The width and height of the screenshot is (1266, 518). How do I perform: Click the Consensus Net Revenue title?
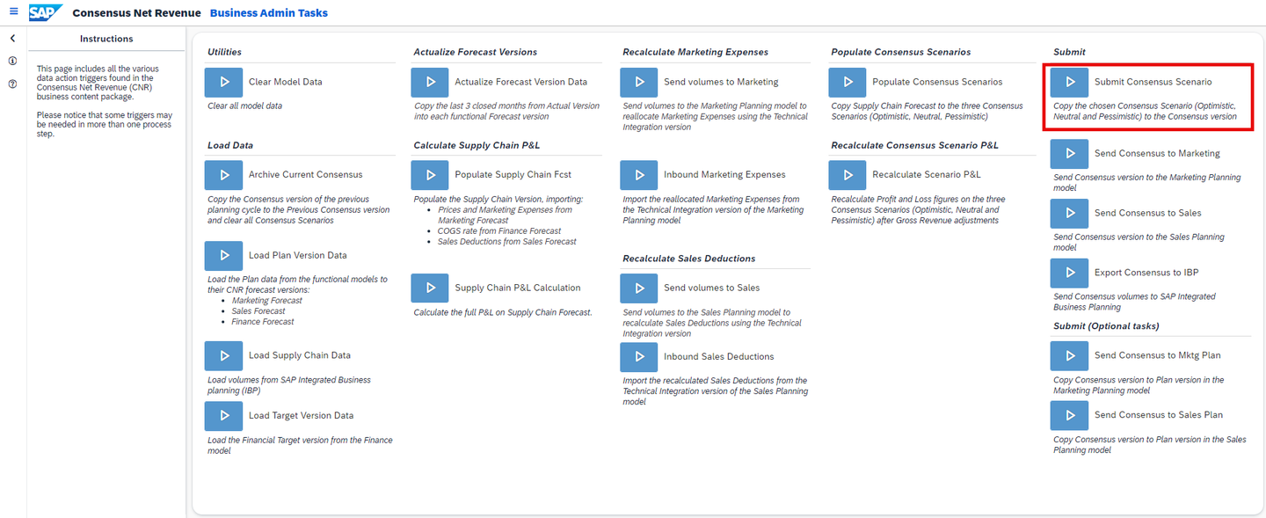click(136, 13)
